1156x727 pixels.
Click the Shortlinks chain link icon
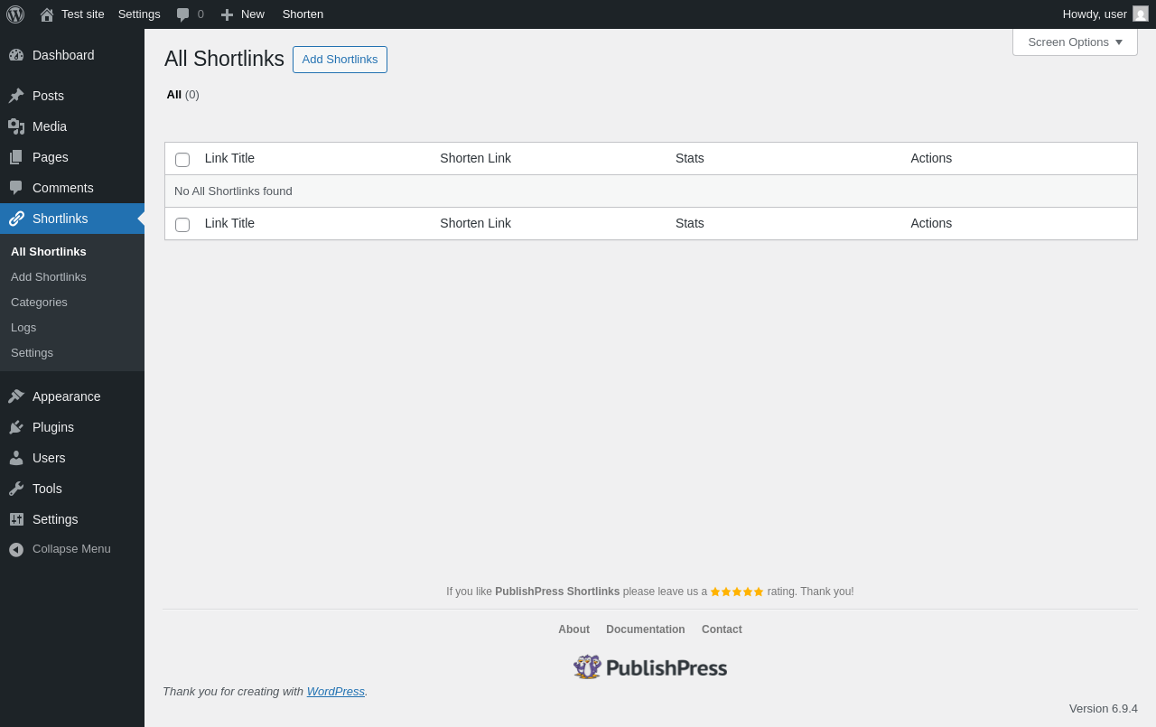[16, 219]
